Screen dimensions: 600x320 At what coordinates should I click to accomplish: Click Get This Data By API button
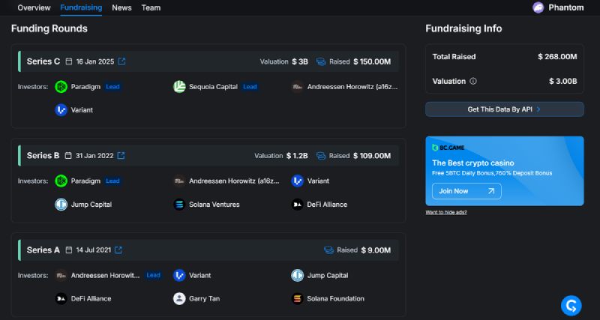[504, 109]
